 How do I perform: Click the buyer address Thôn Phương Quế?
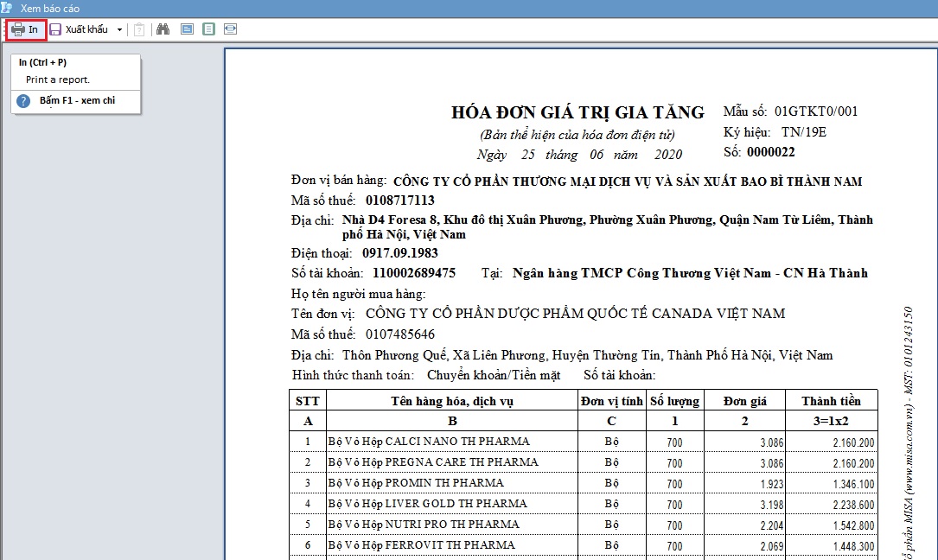click(x=587, y=355)
